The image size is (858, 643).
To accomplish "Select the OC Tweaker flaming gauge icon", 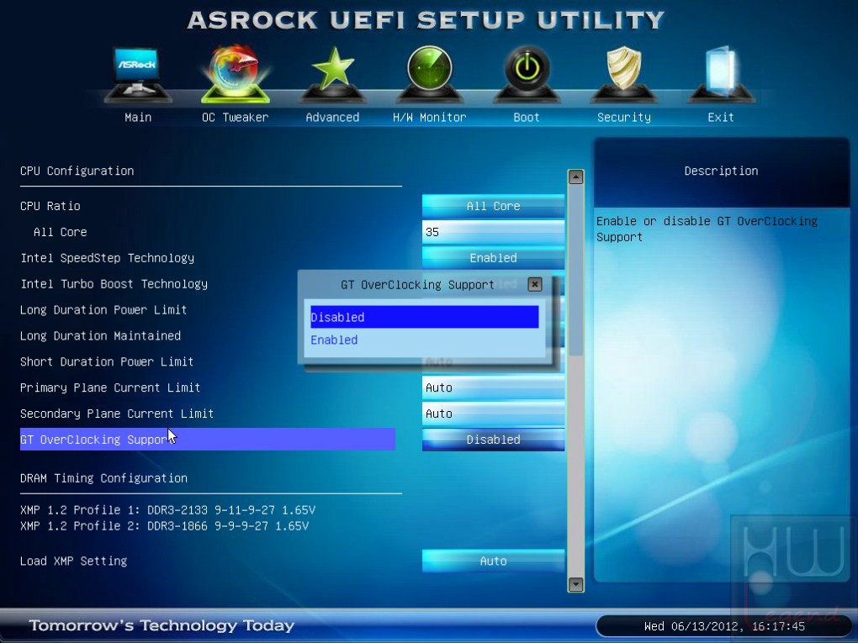I will point(236,74).
